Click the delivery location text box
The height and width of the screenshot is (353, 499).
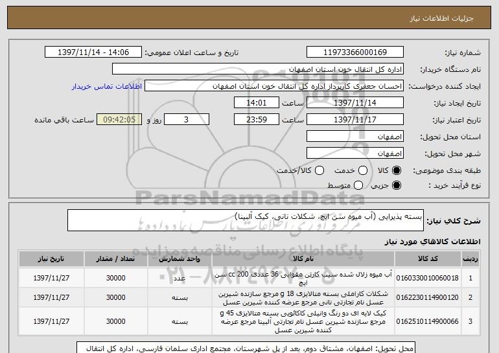[x=246, y=348]
